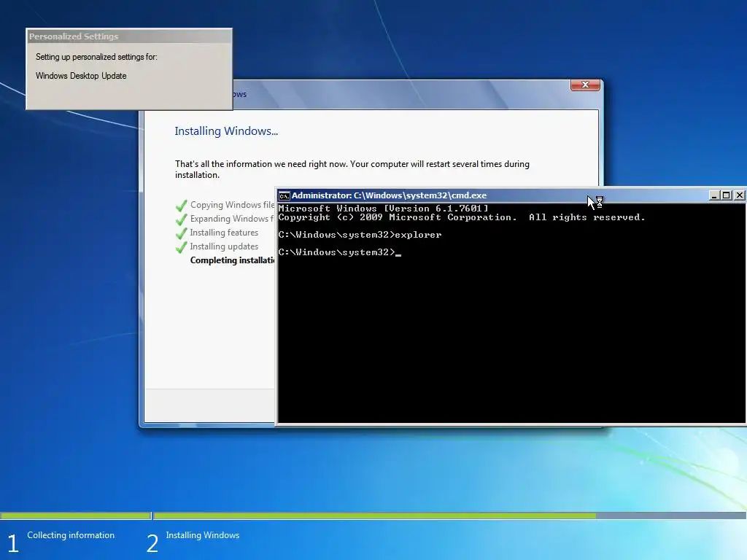Viewport: 747px width, 560px height.
Task: Click the 'Installing Windows' stage label at bottom
Action: [203, 535]
